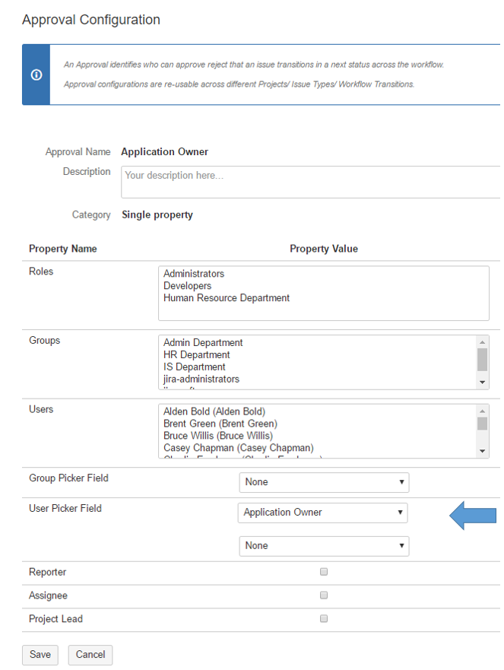Check the Project Lead checkbox
The width and height of the screenshot is (504, 670).
pyautogui.click(x=324, y=619)
